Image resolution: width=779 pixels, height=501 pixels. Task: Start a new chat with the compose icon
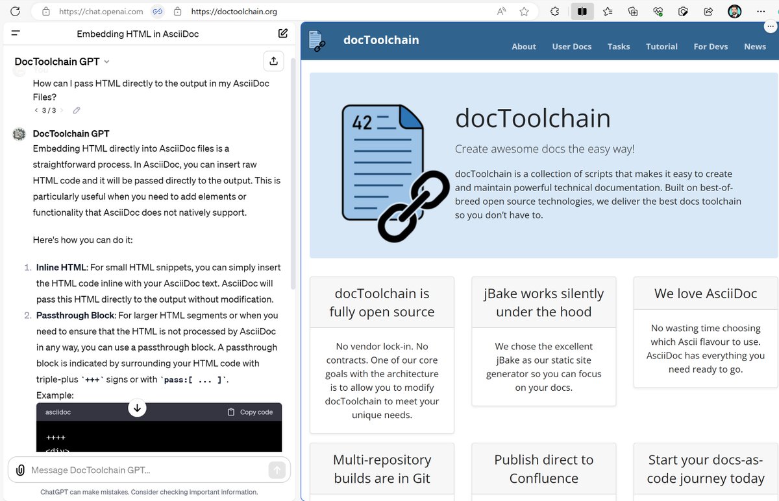(x=283, y=33)
